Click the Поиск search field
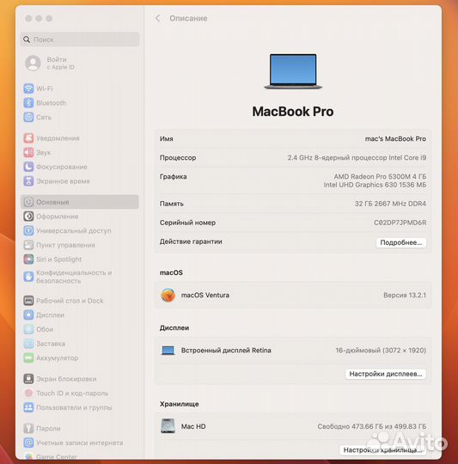 80,40
